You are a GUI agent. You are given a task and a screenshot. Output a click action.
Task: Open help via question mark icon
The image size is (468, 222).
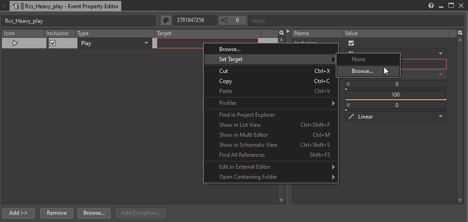pos(431,5)
